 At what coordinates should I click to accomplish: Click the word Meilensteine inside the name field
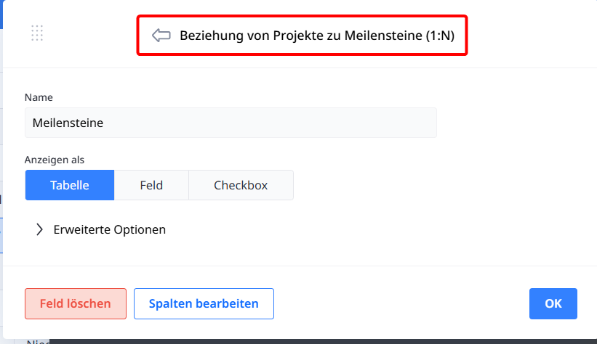68,123
